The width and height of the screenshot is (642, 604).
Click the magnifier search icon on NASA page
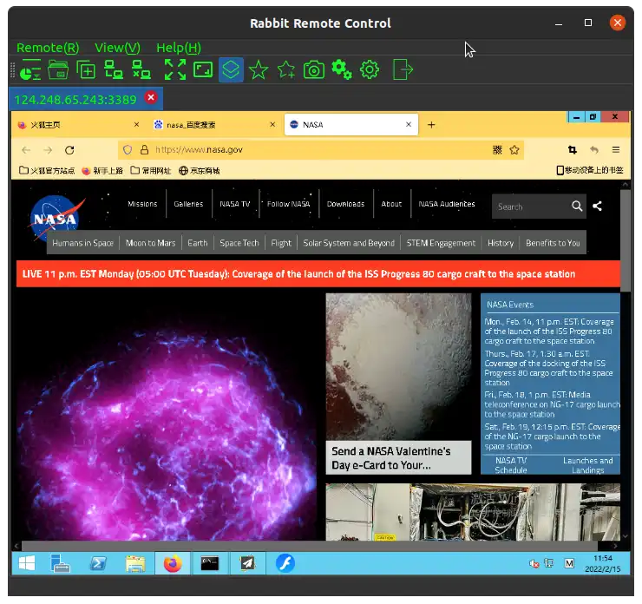tap(577, 206)
